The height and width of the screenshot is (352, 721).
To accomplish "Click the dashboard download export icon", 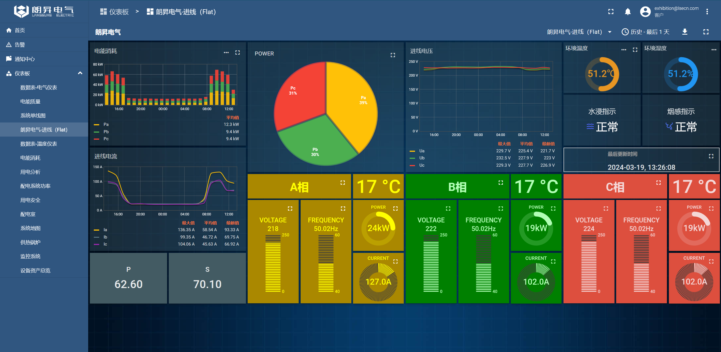I will pyautogui.click(x=685, y=32).
